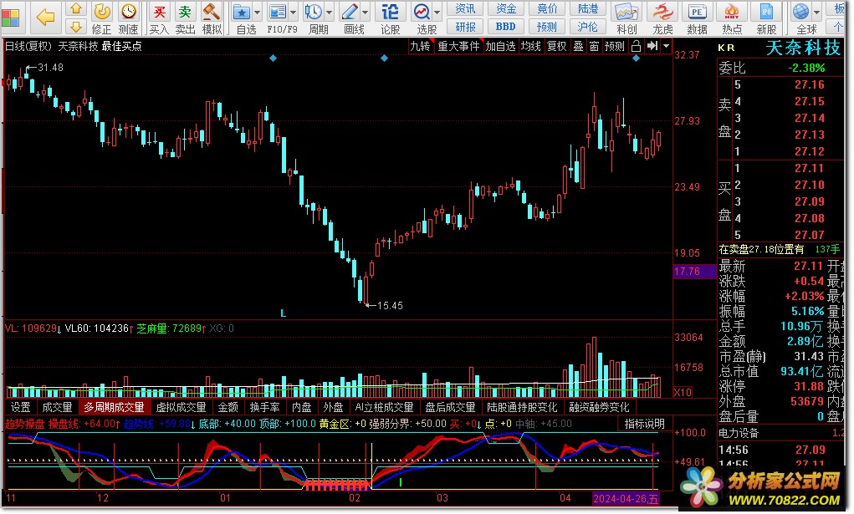
Task: Switch to the 外盘 tab
Action: click(x=334, y=407)
